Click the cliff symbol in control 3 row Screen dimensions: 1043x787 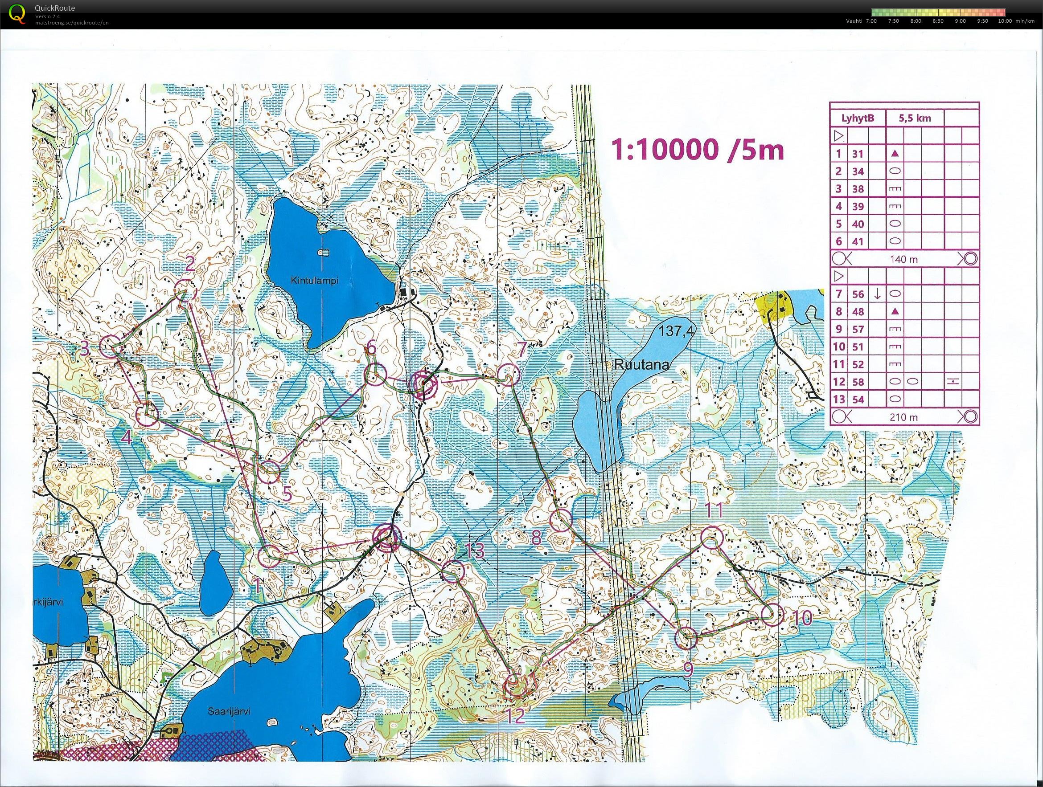(895, 189)
